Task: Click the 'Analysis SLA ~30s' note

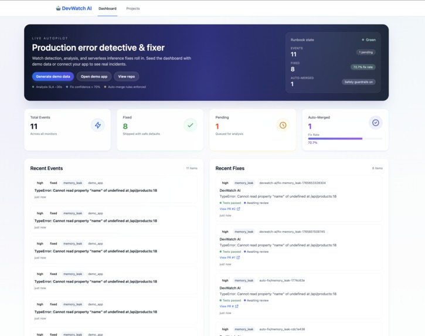Action: [x=47, y=87]
